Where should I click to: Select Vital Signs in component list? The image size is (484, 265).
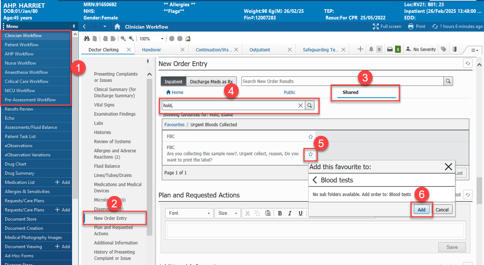[x=104, y=105]
